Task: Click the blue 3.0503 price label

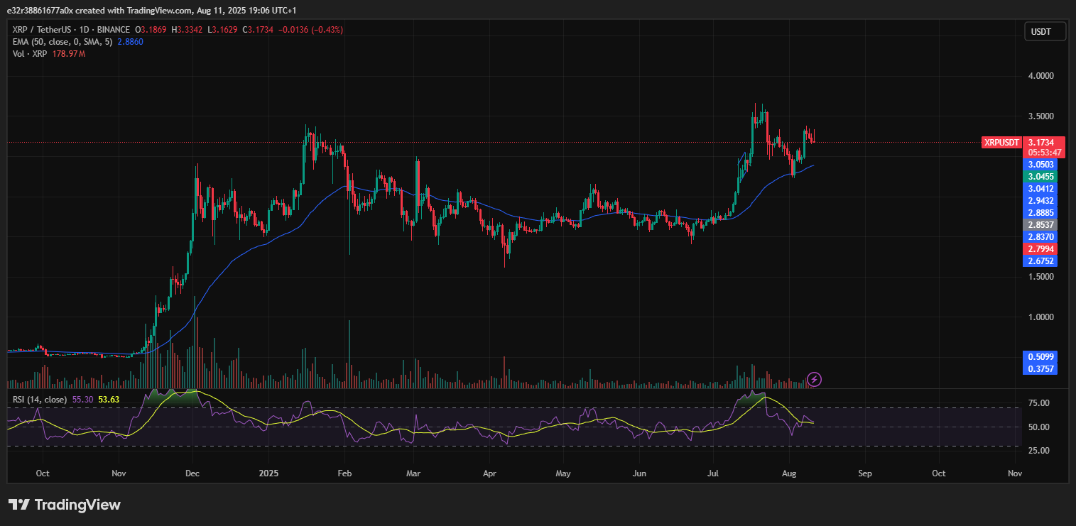Action: point(1040,164)
